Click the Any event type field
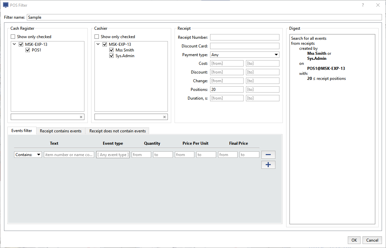This screenshot has height=248, width=386. pos(113,155)
